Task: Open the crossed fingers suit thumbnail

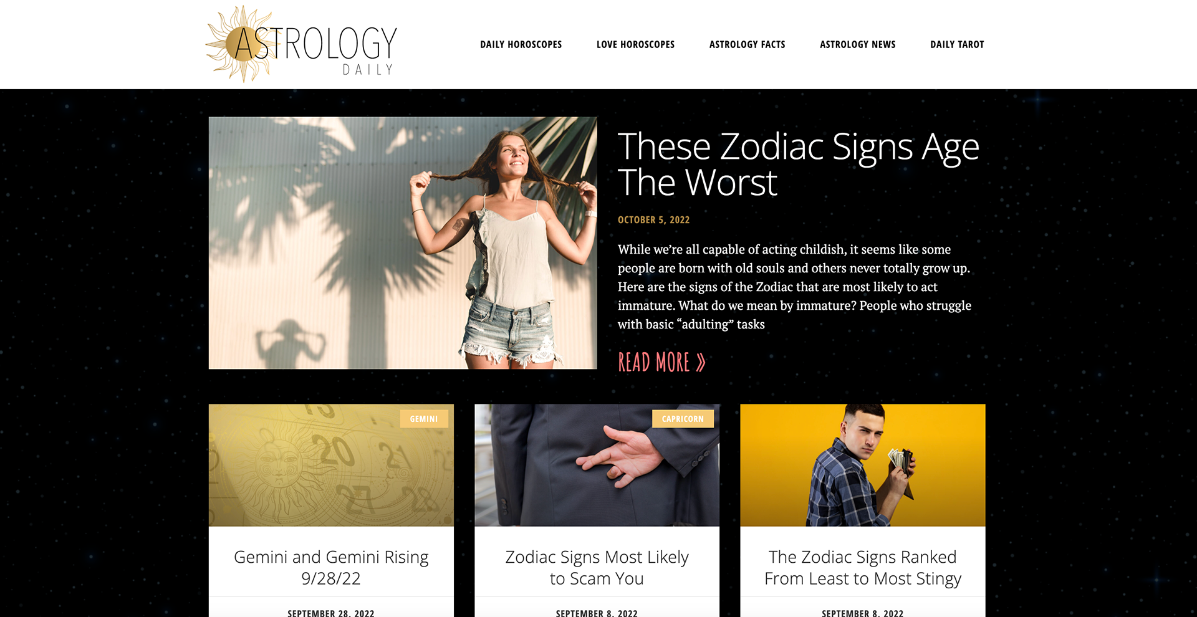Action: pos(597,465)
